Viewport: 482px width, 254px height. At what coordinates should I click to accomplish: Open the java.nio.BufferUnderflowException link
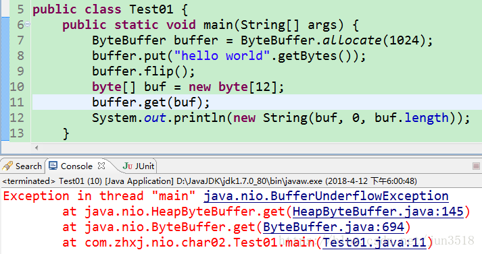[326, 196]
